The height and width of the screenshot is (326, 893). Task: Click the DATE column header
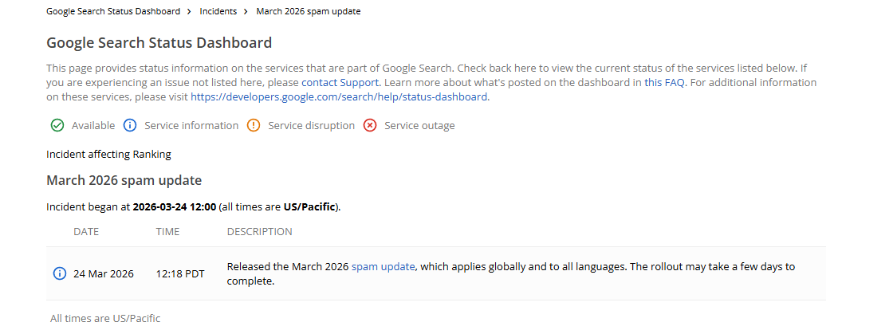[86, 232]
